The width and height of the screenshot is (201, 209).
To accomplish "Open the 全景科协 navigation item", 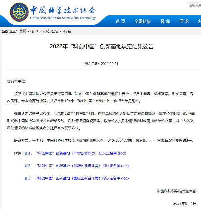I will point(143,21).
